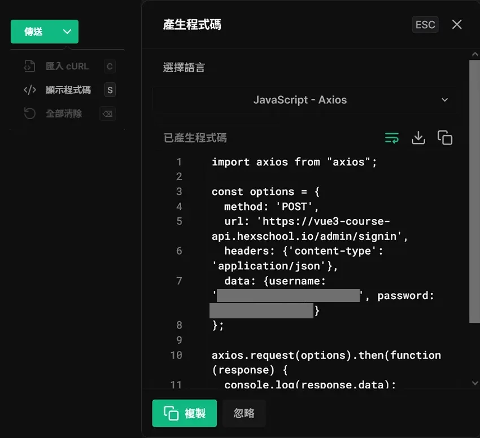Click the clear all reset icon
The image size is (480, 438).
pyautogui.click(x=29, y=113)
